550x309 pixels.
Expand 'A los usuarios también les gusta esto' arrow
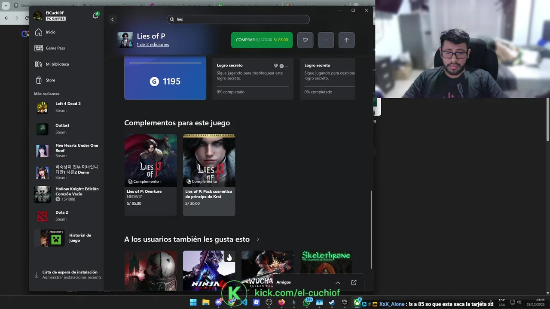coord(258,239)
